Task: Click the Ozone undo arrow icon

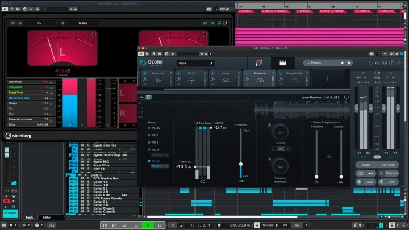Action: 370,63
